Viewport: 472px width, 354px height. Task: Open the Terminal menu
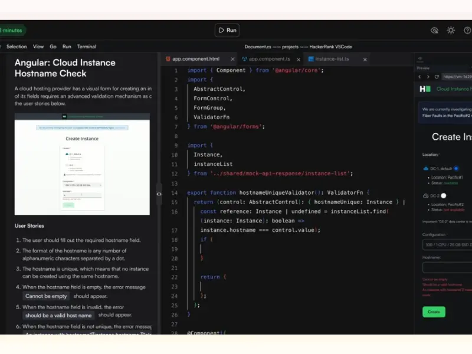(x=86, y=47)
